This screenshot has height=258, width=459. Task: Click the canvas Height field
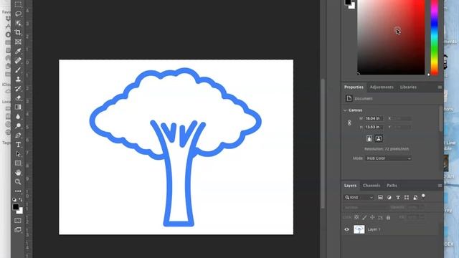[x=374, y=127]
